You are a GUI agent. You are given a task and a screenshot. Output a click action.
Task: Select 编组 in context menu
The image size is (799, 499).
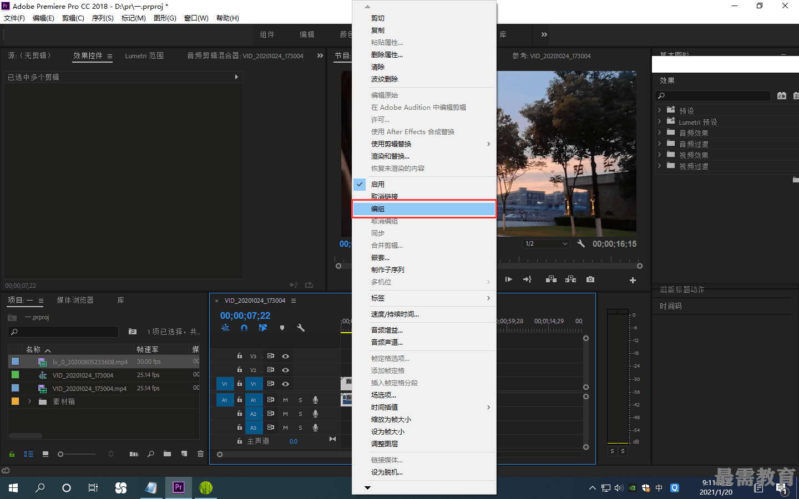click(424, 208)
